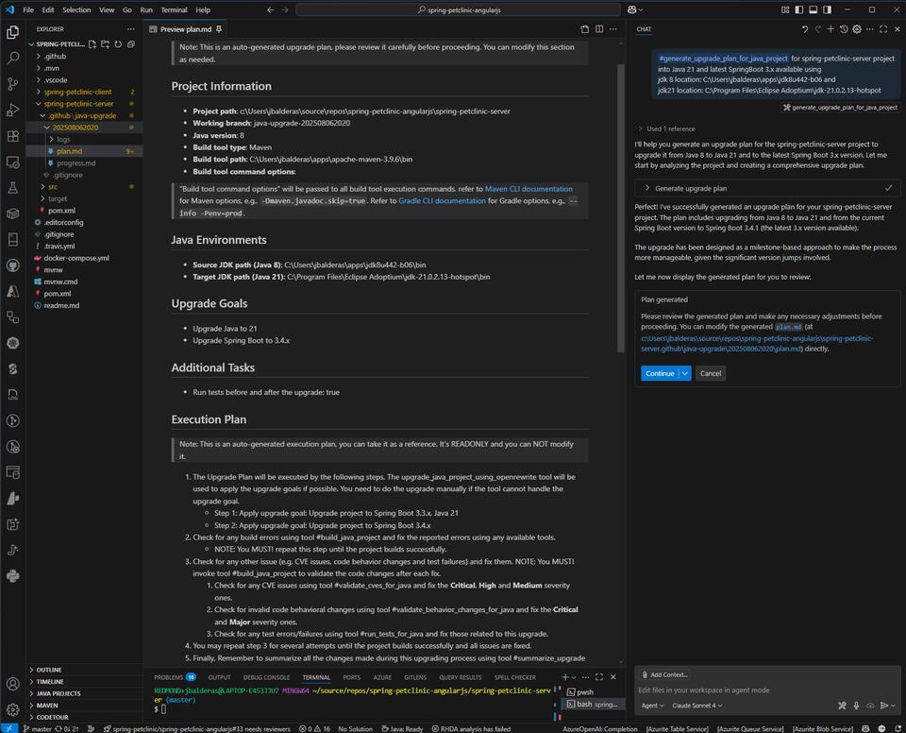The height and width of the screenshot is (733, 906).
Task: Show chat history
Action: 844,29
